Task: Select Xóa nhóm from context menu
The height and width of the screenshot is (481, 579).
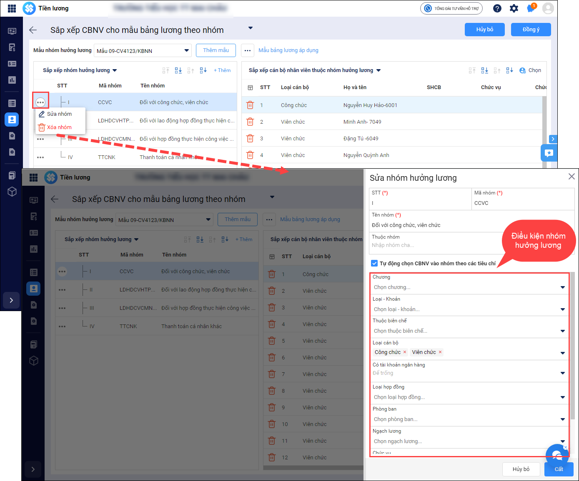Action: point(59,127)
